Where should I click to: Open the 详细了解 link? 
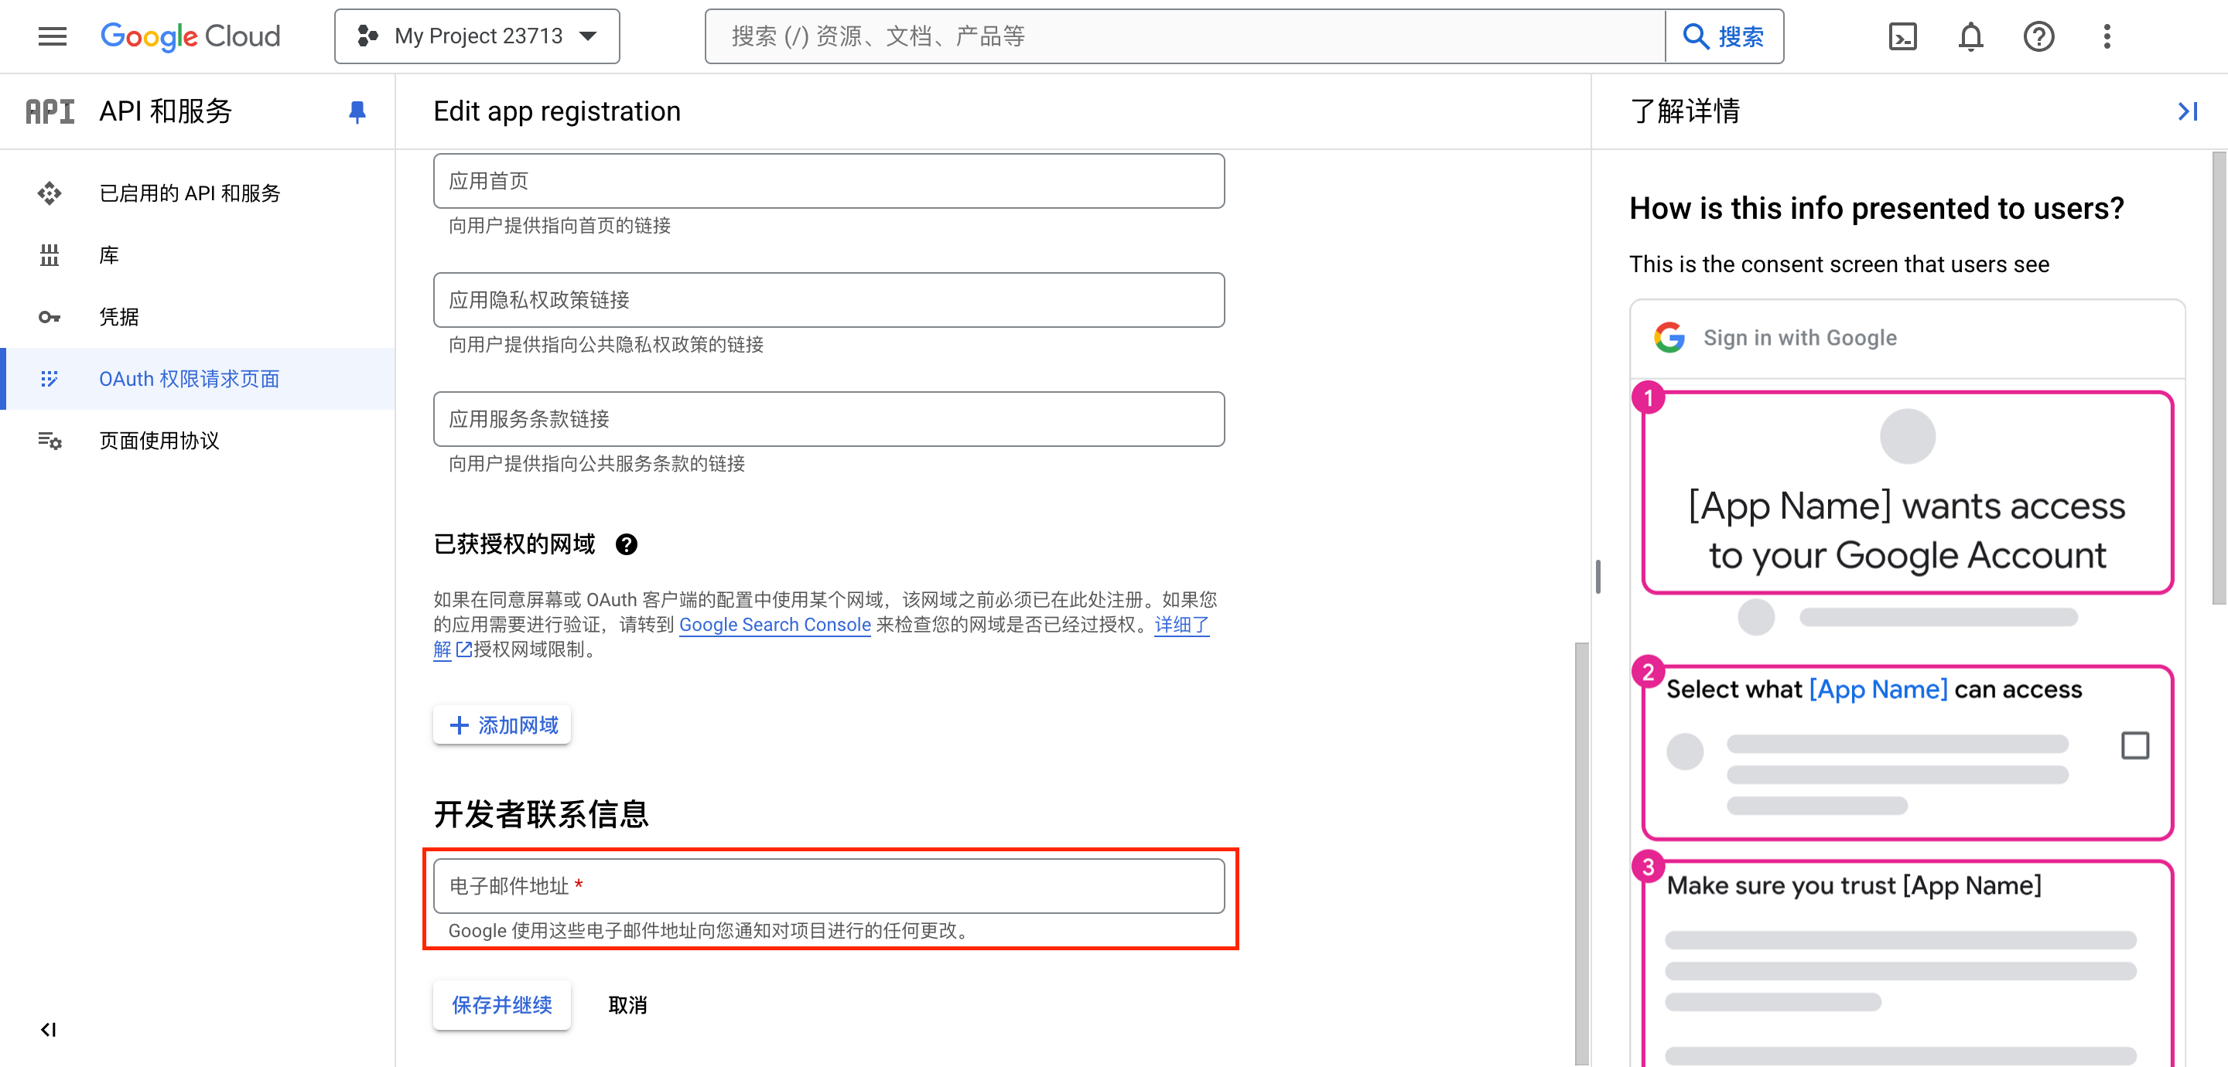point(1181,624)
